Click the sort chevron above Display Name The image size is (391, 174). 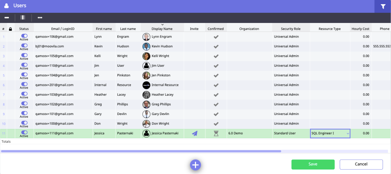coord(162,25)
